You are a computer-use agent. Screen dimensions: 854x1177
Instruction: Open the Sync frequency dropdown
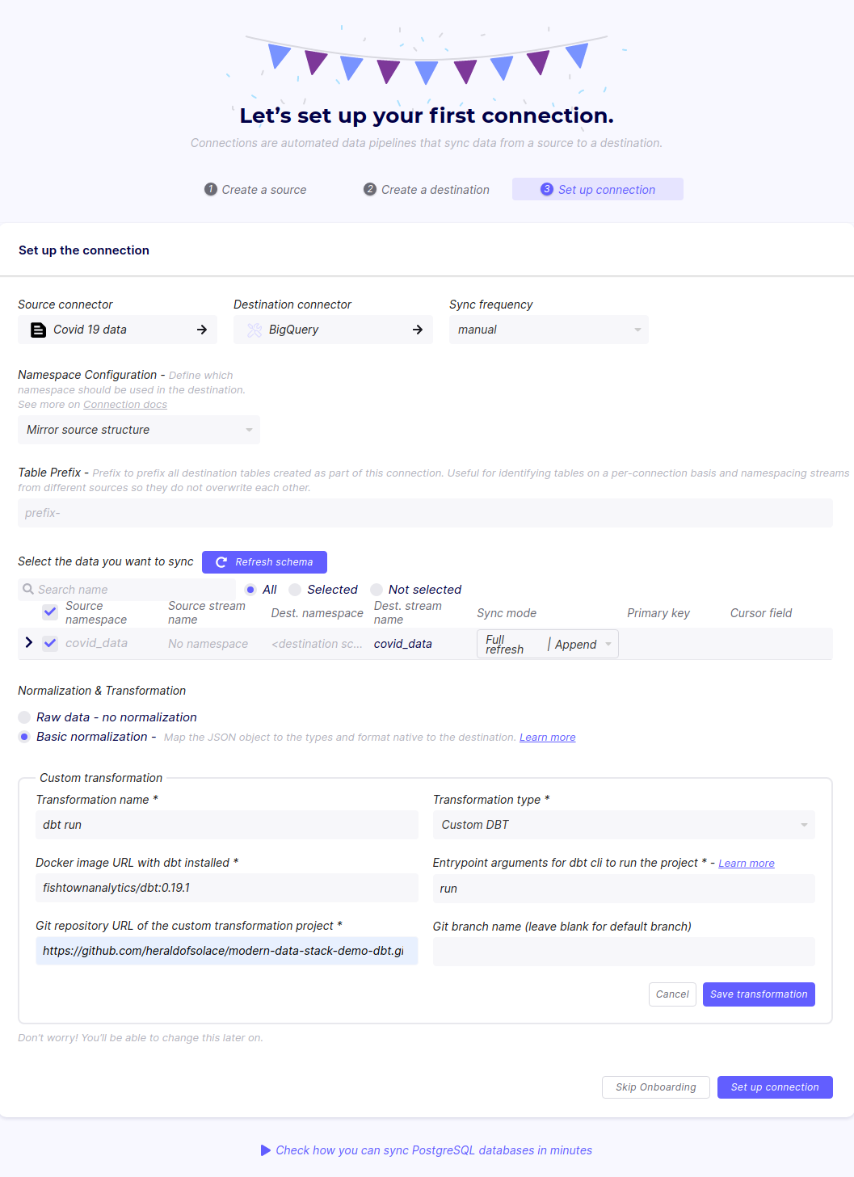click(x=549, y=330)
